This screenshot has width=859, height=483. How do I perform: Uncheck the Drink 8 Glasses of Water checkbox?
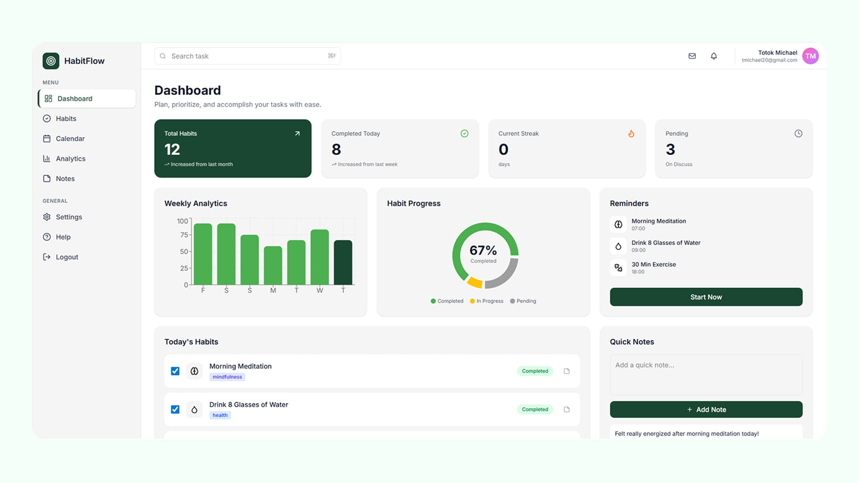coord(175,409)
